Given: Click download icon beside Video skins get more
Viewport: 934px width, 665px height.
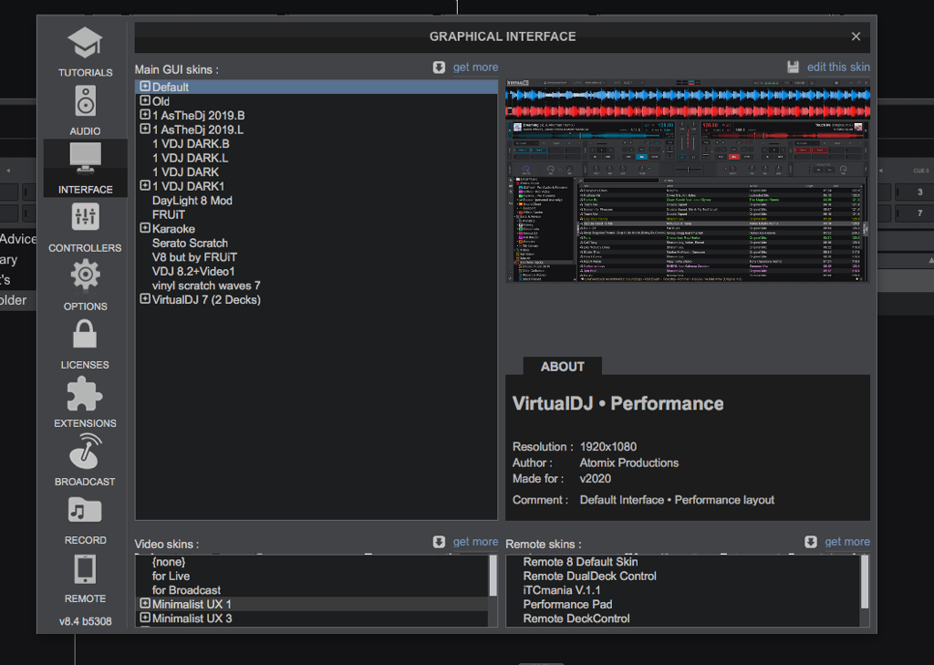Looking at the screenshot, I should point(439,542).
